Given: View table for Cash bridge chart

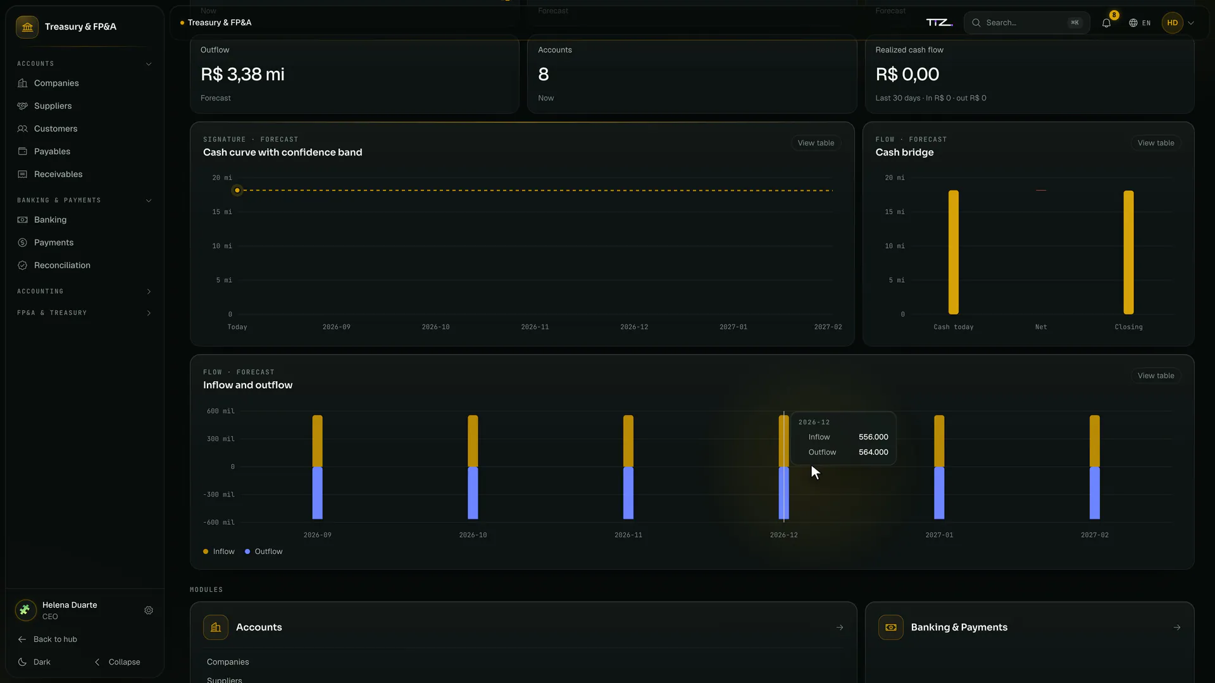Looking at the screenshot, I should pos(1156,143).
